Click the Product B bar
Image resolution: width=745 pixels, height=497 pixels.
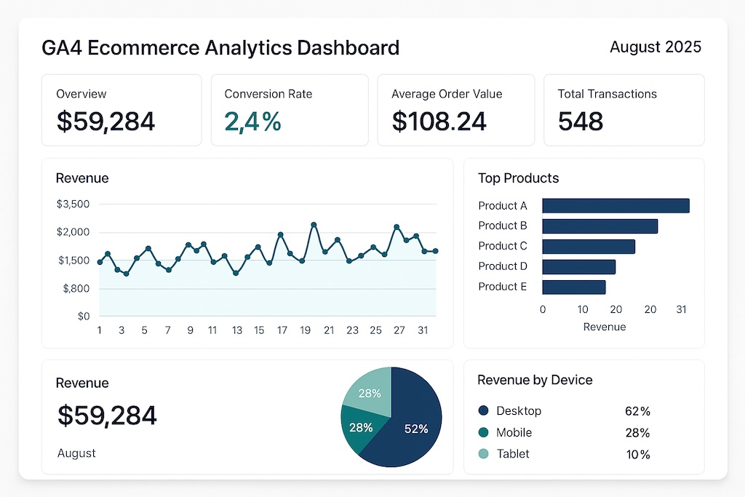coord(600,226)
